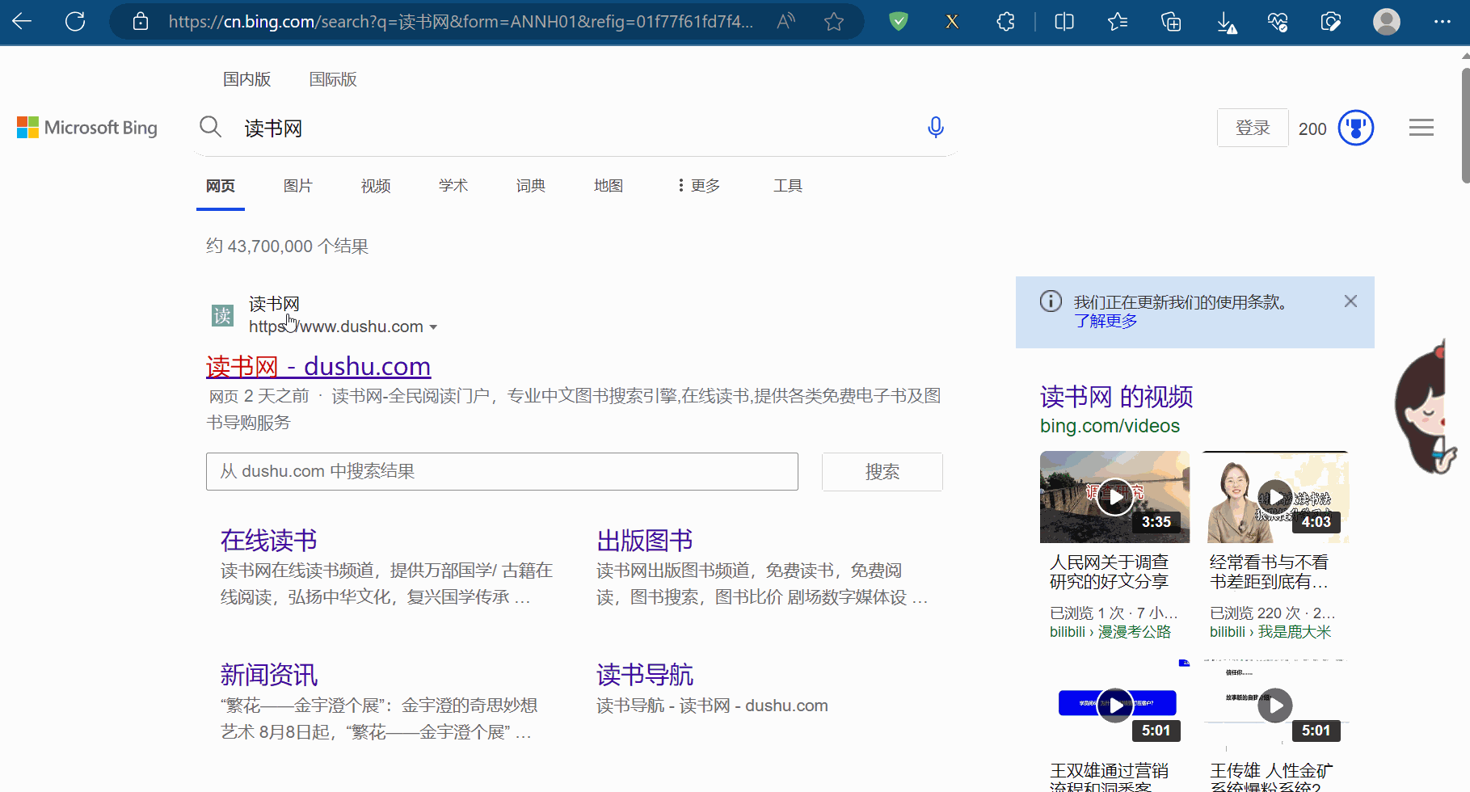Open the bing.com/videos link
Viewport: 1470px width, 792px height.
pos(1110,426)
